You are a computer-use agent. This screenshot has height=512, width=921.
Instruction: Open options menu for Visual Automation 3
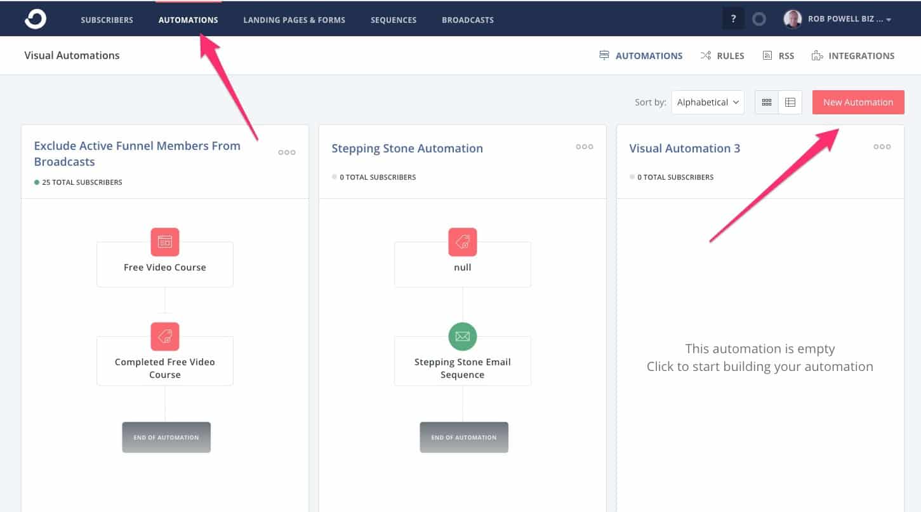pos(882,147)
